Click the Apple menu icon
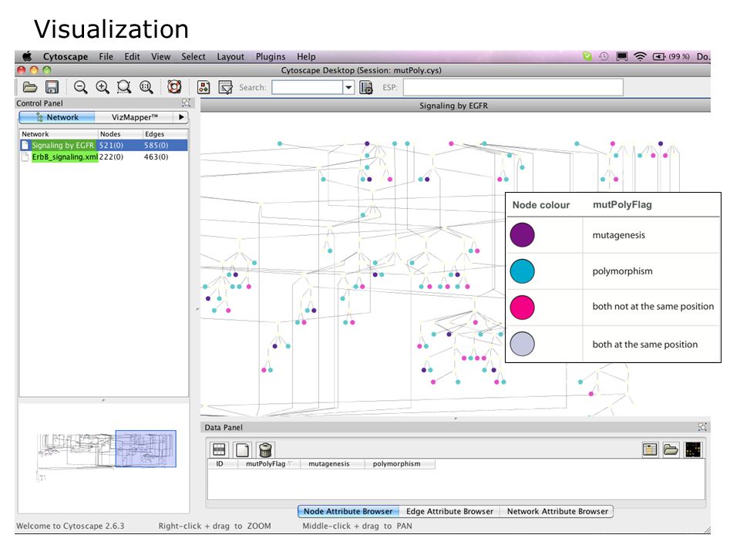 pyautogui.click(x=27, y=56)
